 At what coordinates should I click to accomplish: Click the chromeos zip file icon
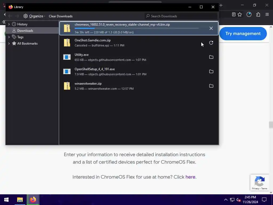tap(67, 28)
